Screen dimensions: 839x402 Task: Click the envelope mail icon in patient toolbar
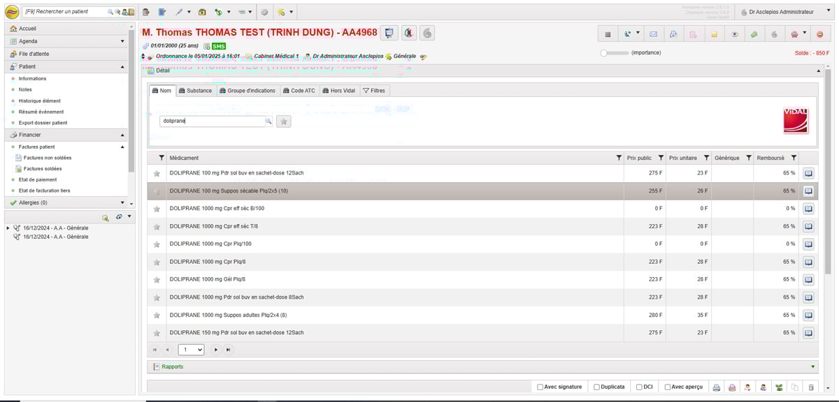(x=654, y=33)
